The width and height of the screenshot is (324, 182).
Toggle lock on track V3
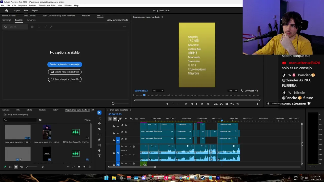(114, 126)
